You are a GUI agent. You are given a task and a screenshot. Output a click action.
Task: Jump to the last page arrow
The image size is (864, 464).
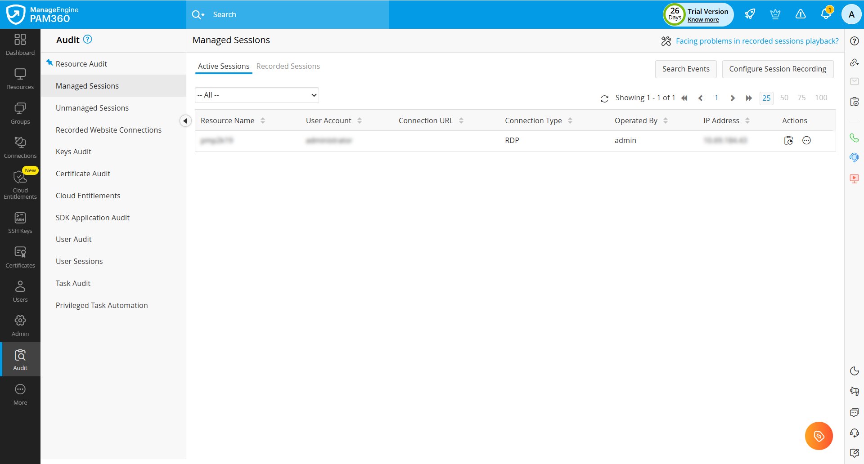click(749, 98)
